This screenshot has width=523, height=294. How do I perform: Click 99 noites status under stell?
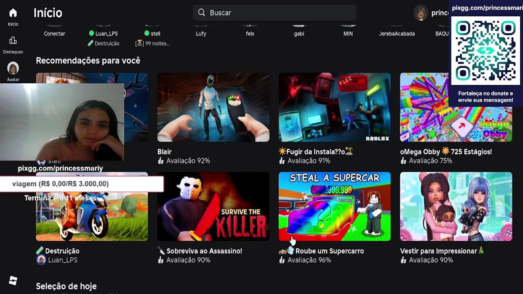(x=152, y=43)
